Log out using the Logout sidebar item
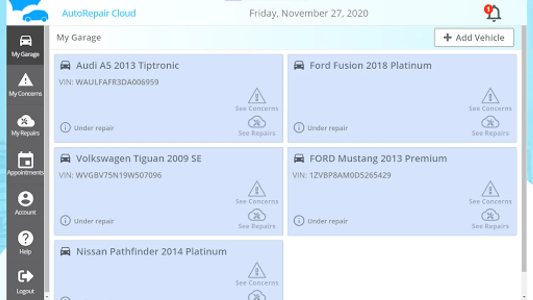Image resolution: width=533 pixels, height=300 pixels. coord(25,282)
